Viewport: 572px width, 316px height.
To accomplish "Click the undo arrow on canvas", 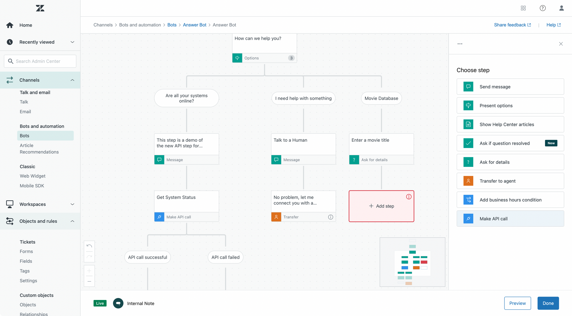I will point(89,246).
